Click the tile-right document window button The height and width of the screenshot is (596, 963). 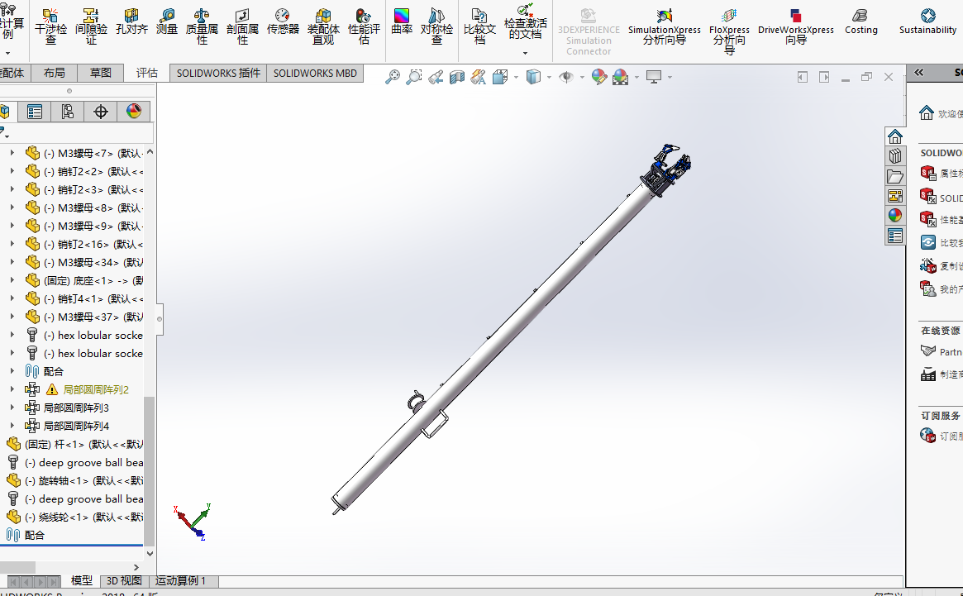824,77
